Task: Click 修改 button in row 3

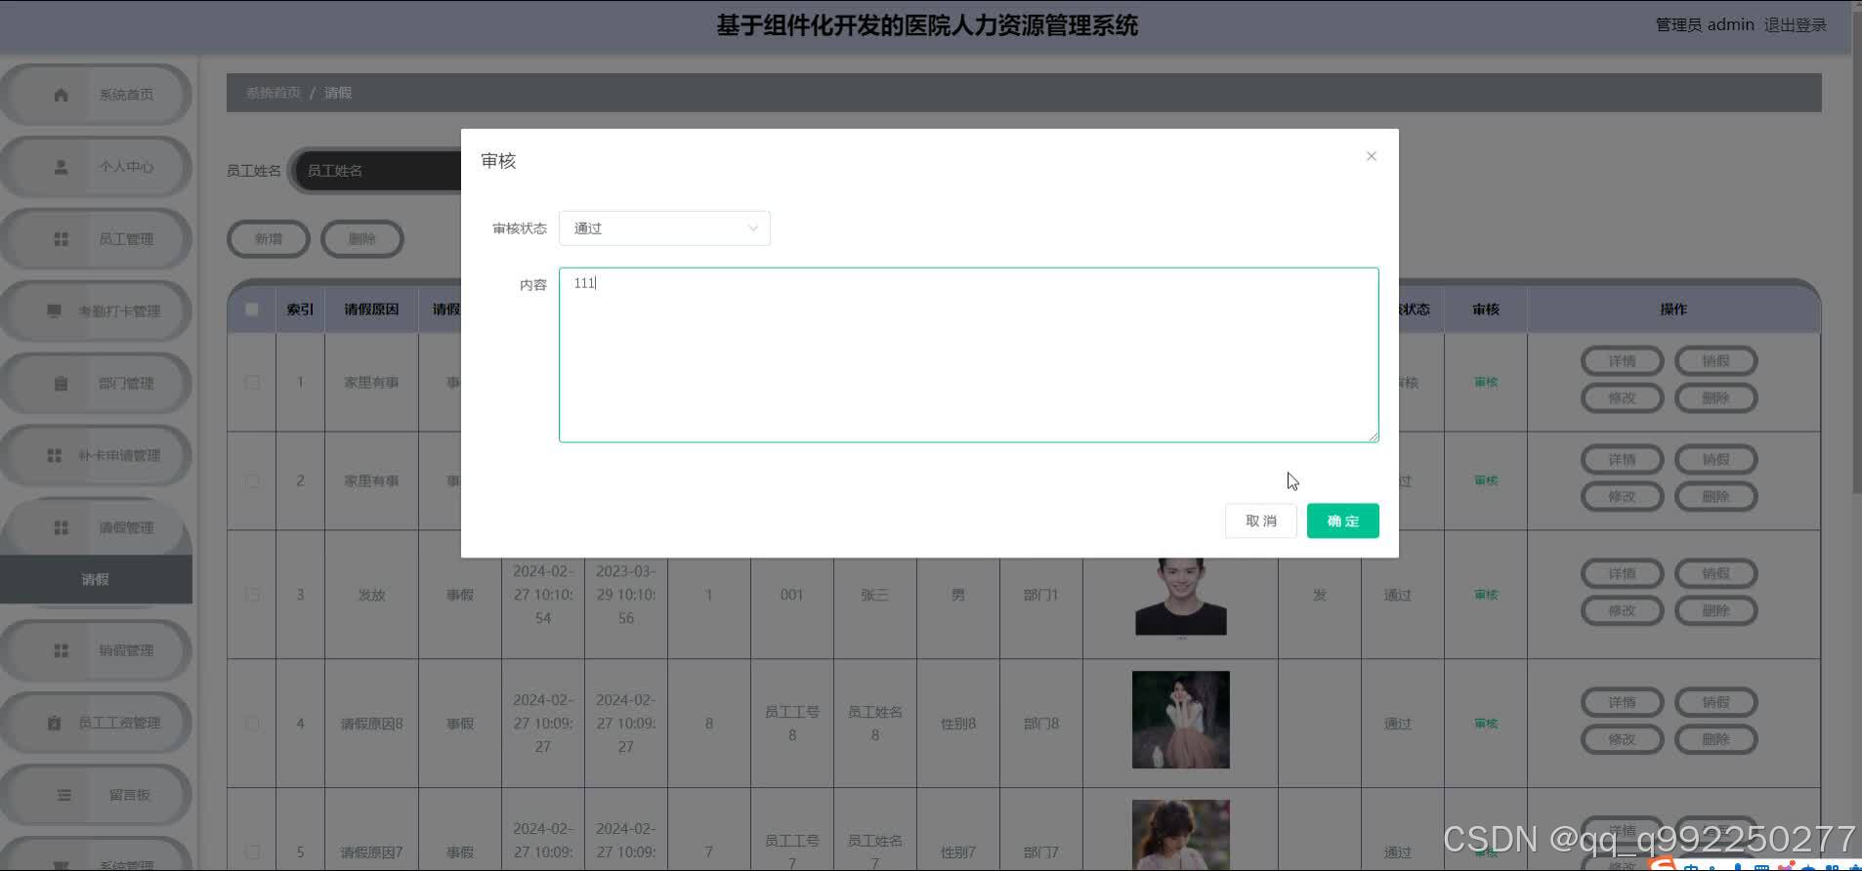Action: pos(1622,611)
